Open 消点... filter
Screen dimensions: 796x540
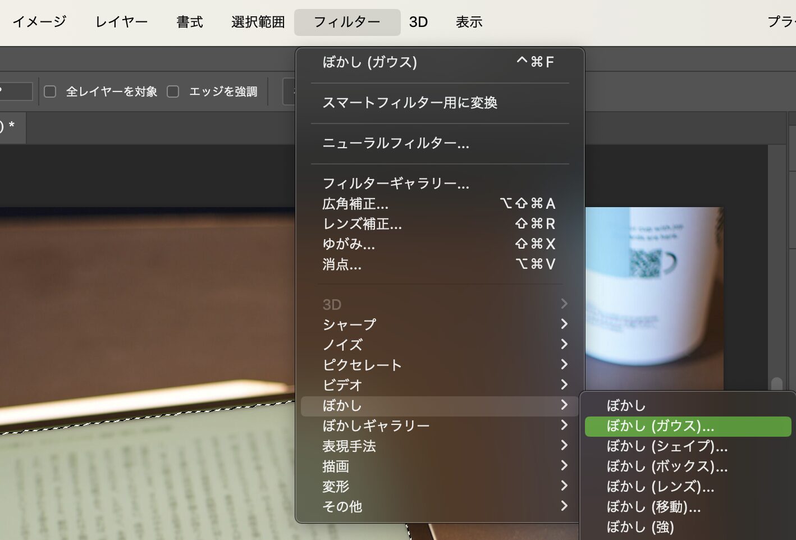click(440, 264)
